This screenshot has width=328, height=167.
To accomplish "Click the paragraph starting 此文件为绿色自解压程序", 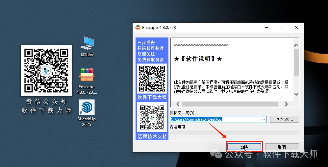I will 231,87.
